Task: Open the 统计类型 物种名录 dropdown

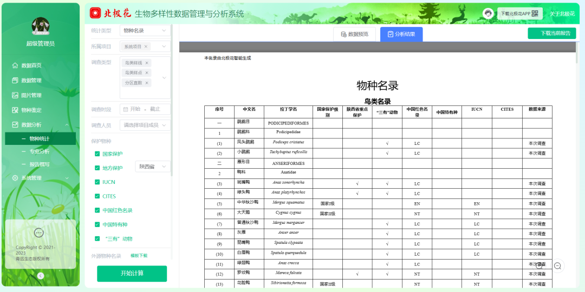Action: (x=145, y=30)
